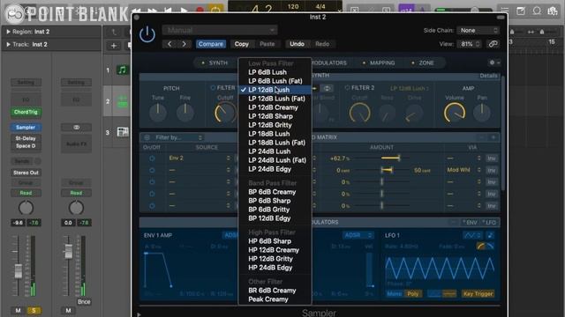The width and height of the screenshot is (565, 317).
Task: Switch to the SYNTH tab
Action: tap(215, 63)
